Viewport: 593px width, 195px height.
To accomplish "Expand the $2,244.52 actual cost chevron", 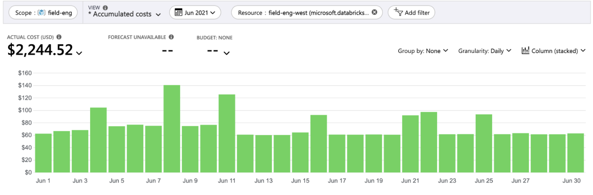I will pos(79,53).
